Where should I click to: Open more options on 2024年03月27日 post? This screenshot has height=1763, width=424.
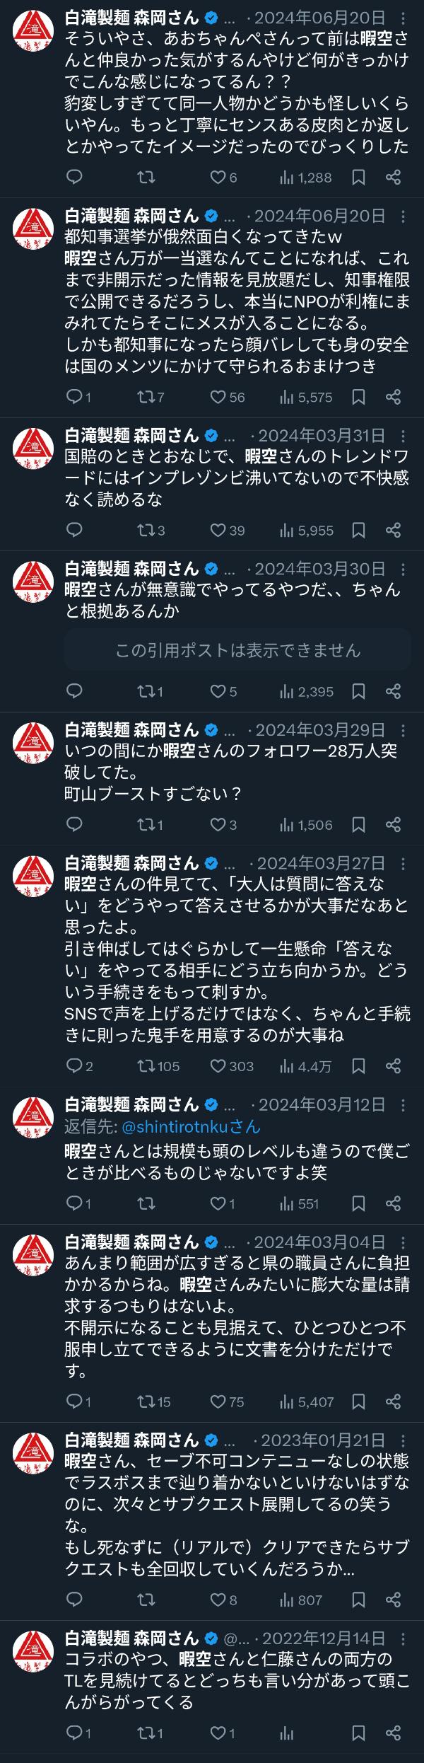[x=404, y=863]
